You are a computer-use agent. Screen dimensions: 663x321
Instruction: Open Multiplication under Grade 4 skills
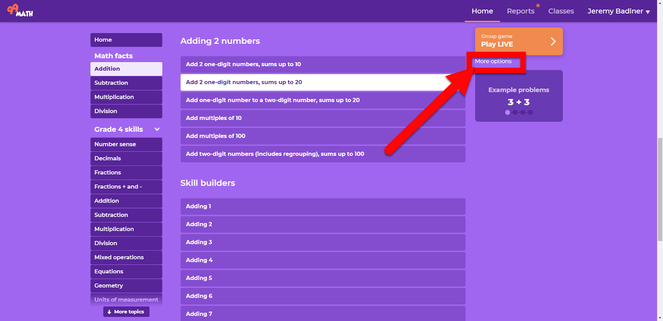click(126, 229)
